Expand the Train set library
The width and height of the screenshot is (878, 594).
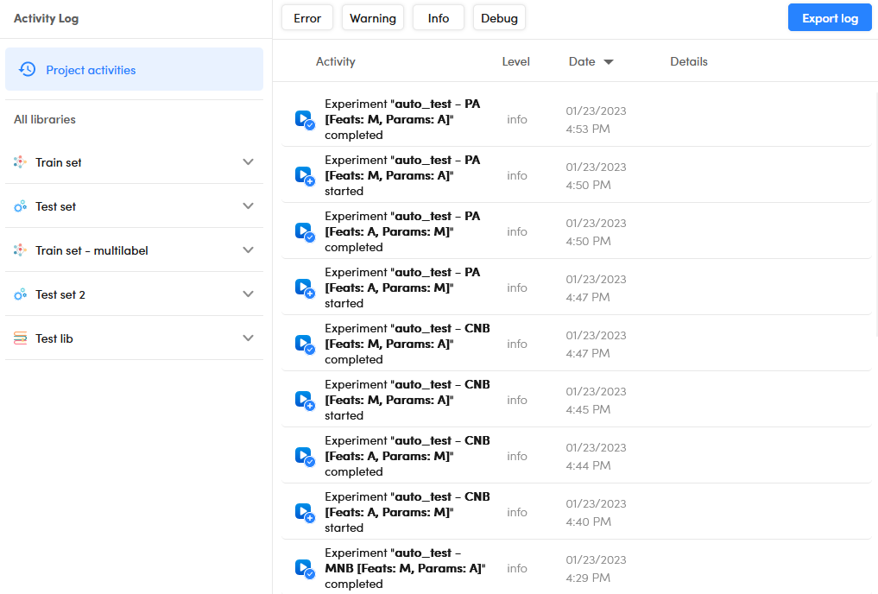[x=249, y=162]
